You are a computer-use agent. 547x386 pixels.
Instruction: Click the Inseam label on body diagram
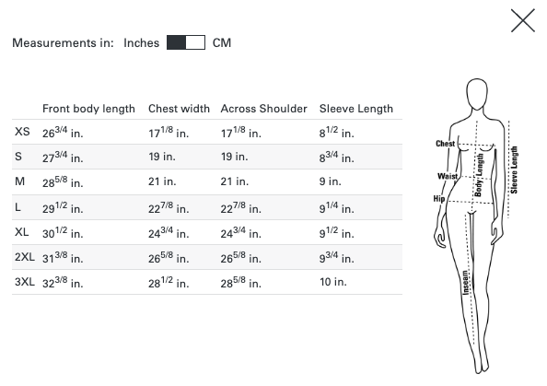coord(465,282)
